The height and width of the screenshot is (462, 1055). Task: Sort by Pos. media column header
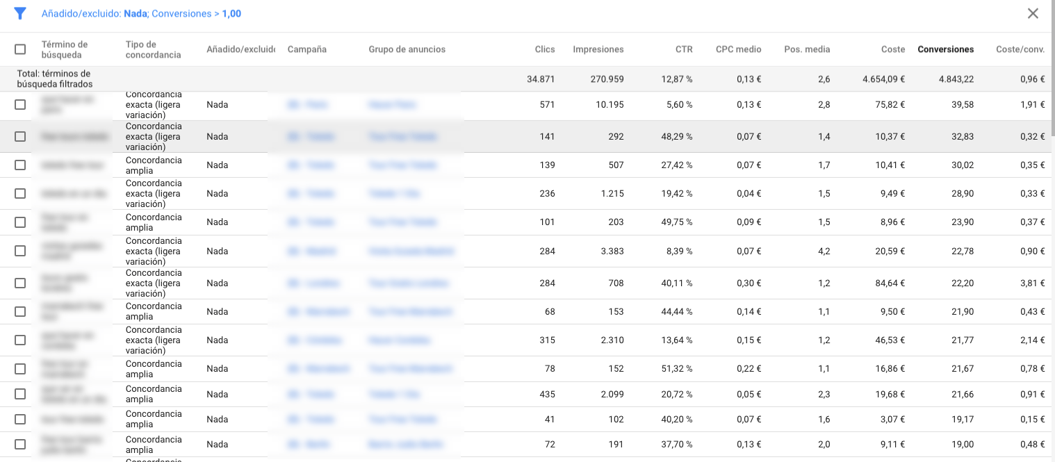(x=807, y=49)
